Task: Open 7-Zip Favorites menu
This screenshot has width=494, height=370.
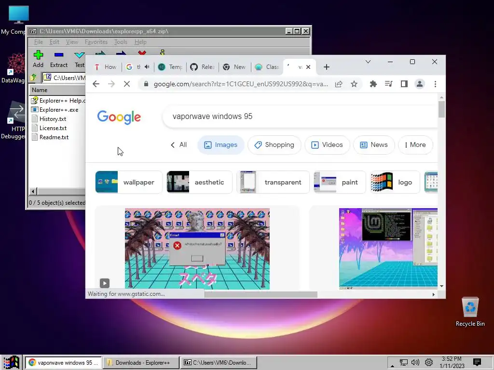Action: (96, 42)
